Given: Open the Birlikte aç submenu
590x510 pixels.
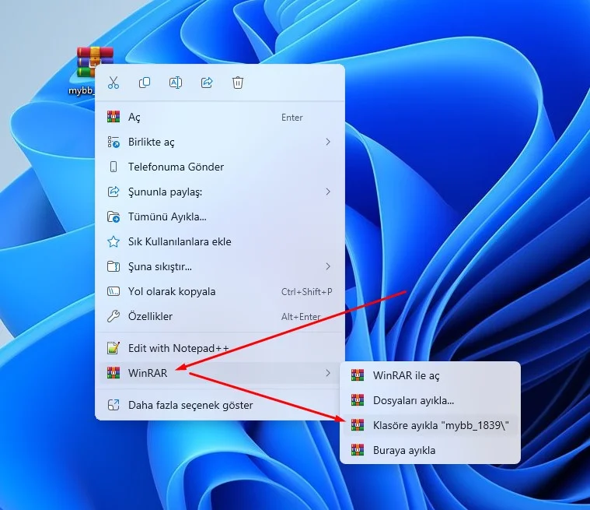Looking at the screenshot, I should (x=220, y=142).
